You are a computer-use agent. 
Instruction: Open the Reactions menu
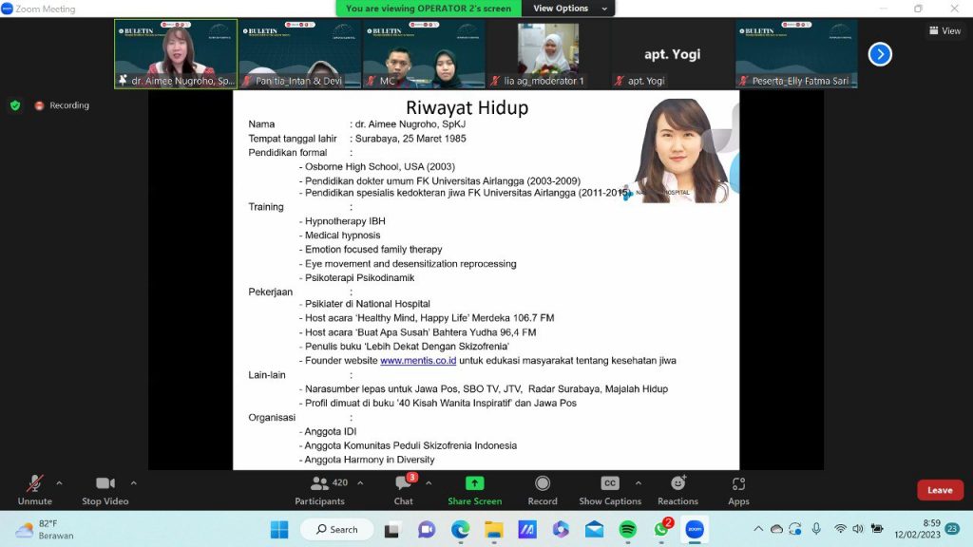pyautogui.click(x=677, y=489)
